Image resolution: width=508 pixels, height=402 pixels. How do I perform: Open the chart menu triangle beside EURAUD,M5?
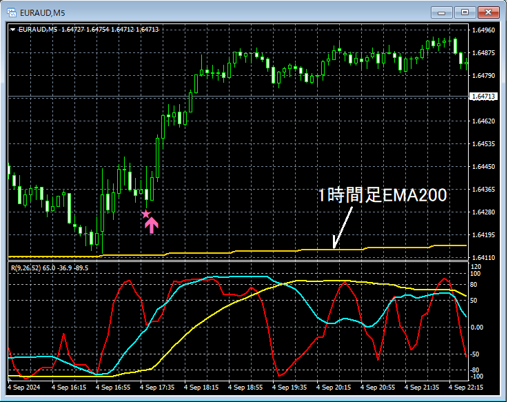(x=12, y=30)
